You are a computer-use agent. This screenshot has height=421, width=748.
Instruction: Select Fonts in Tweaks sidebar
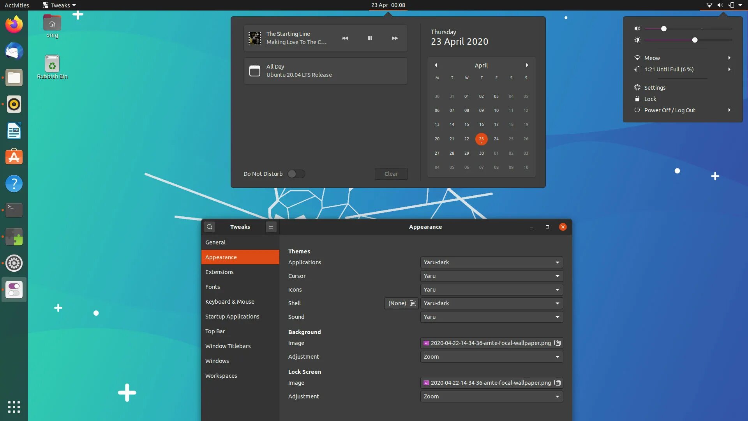(240, 287)
